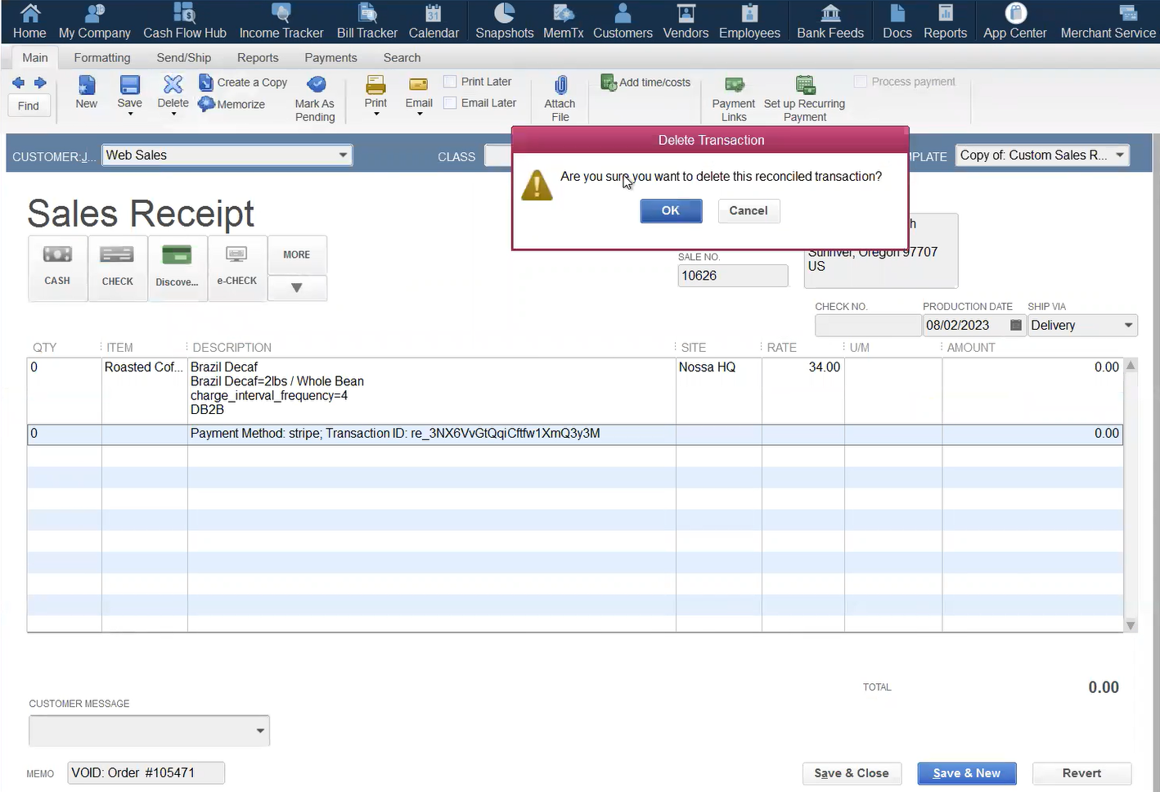The width and height of the screenshot is (1160, 792).
Task: Open Merchant Service
Action: 1108,21
